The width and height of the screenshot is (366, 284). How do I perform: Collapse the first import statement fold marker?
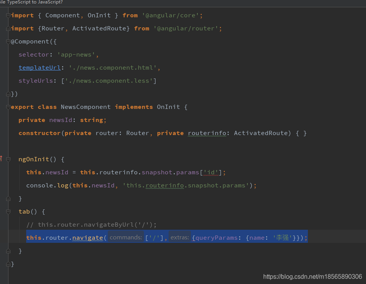pos(8,15)
